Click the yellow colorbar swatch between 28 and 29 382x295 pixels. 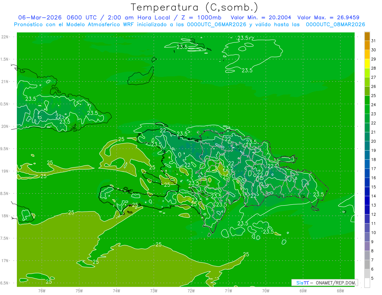pos(367,64)
